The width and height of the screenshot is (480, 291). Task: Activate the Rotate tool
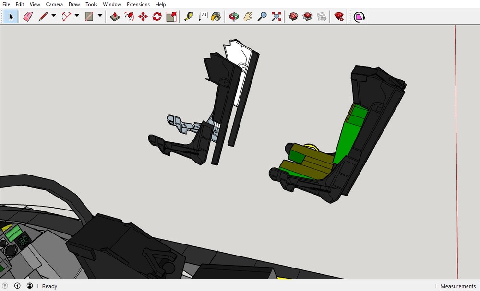156,16
